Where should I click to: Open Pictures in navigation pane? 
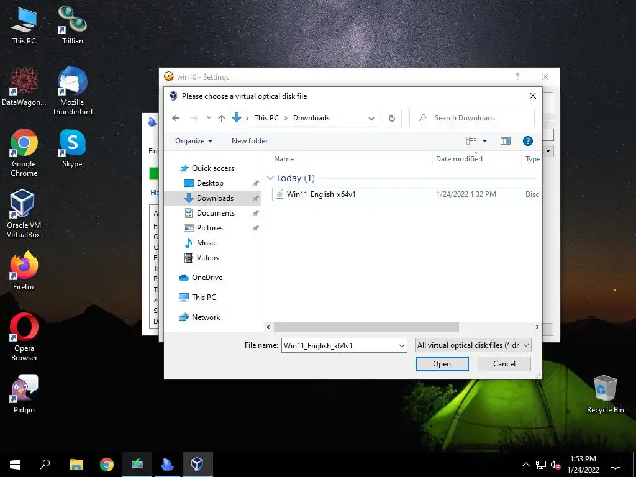pos(210,228)
